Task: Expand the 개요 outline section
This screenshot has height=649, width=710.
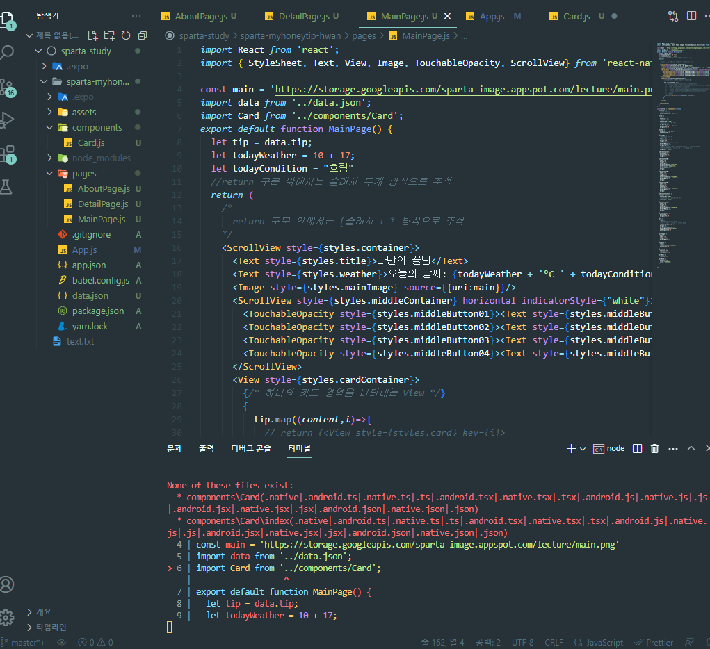Action: coord(44,612)
